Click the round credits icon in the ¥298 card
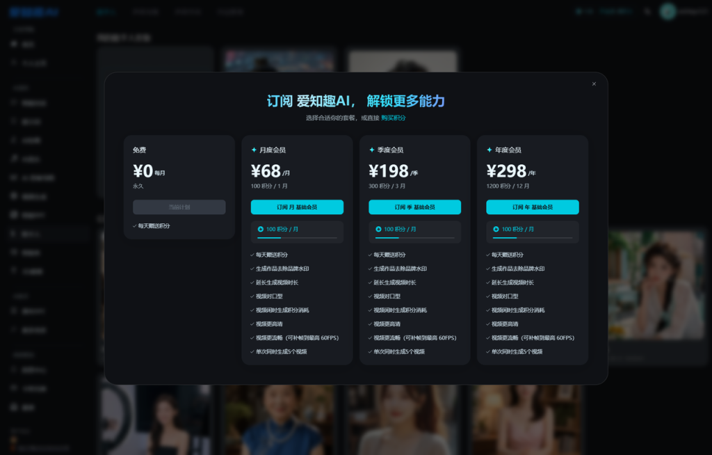 point(496,230)
